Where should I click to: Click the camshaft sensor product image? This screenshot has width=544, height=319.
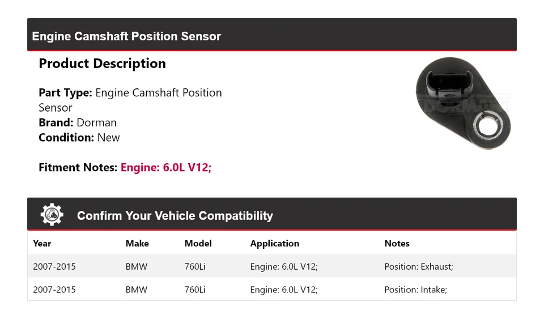click(x=462, y=107)
